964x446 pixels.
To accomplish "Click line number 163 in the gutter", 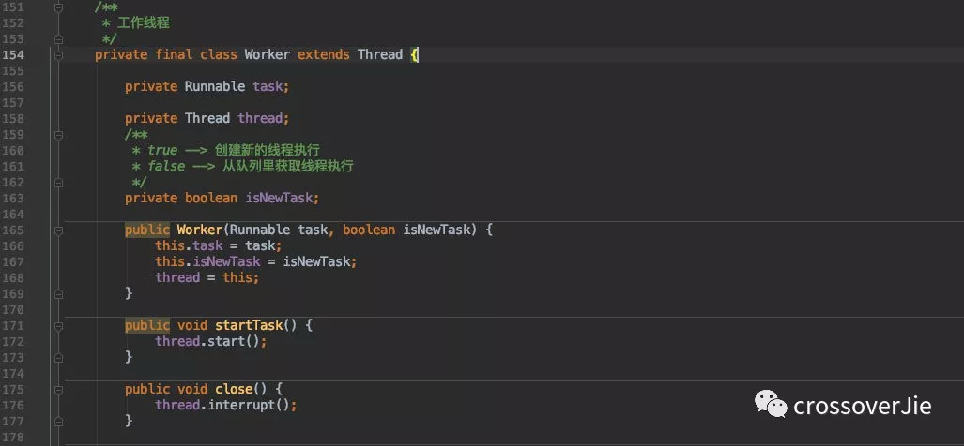I will click(13, 198).
